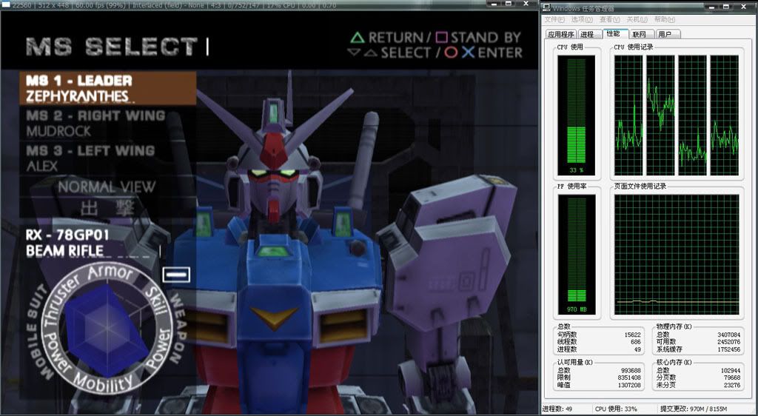Image resolution: width=758 pixels, height=416 pixels.
Task: Open the 文件(F) menu in Task Manager
Action: tap(554, 20)
